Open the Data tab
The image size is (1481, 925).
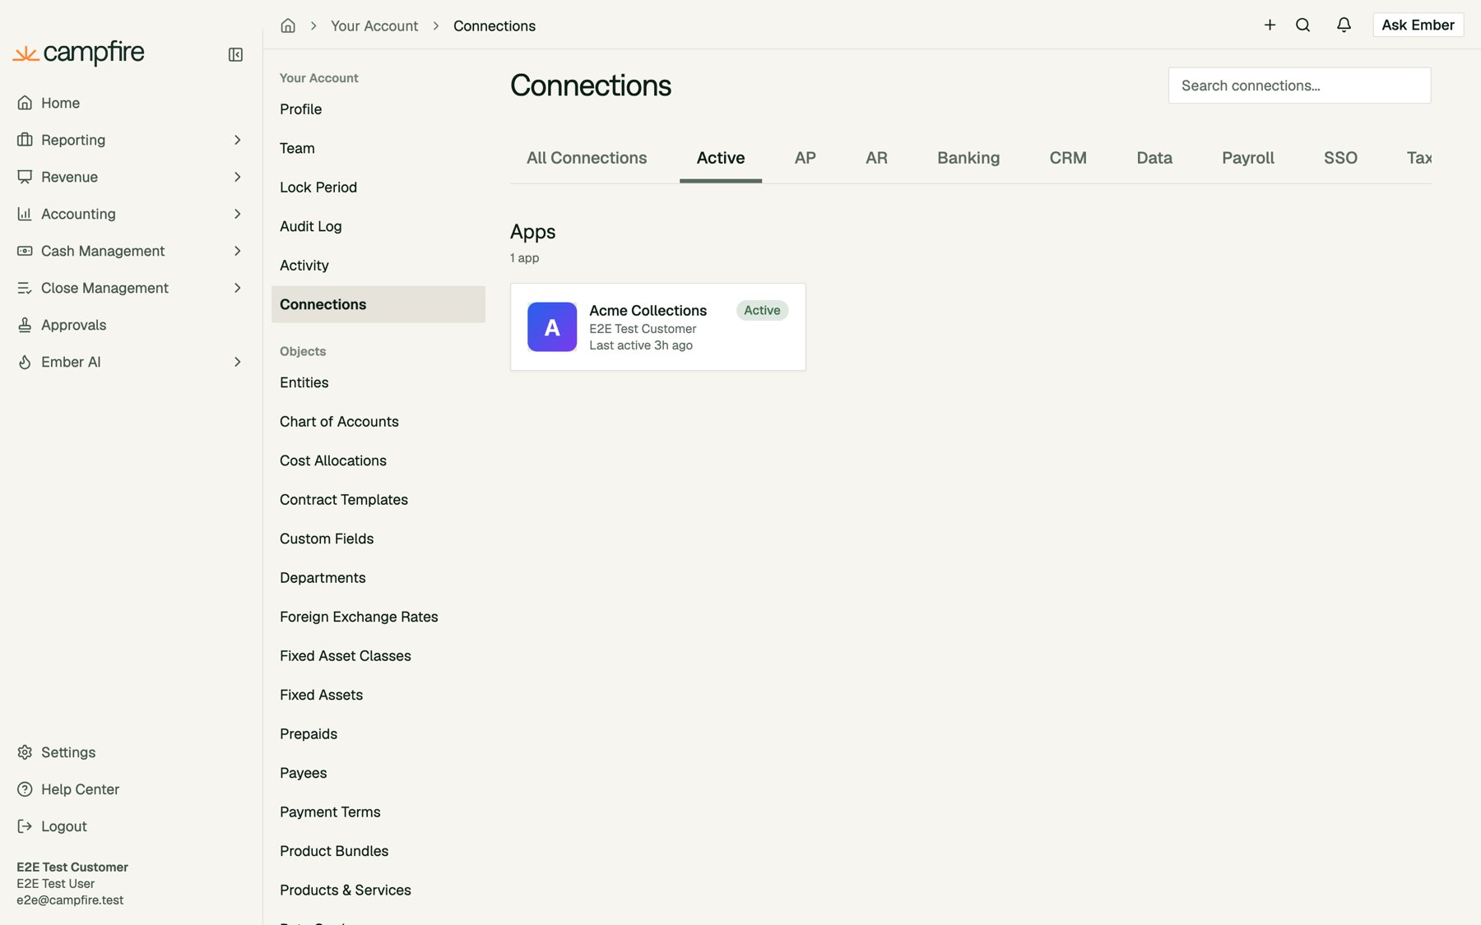click(x=1154, y=158)
